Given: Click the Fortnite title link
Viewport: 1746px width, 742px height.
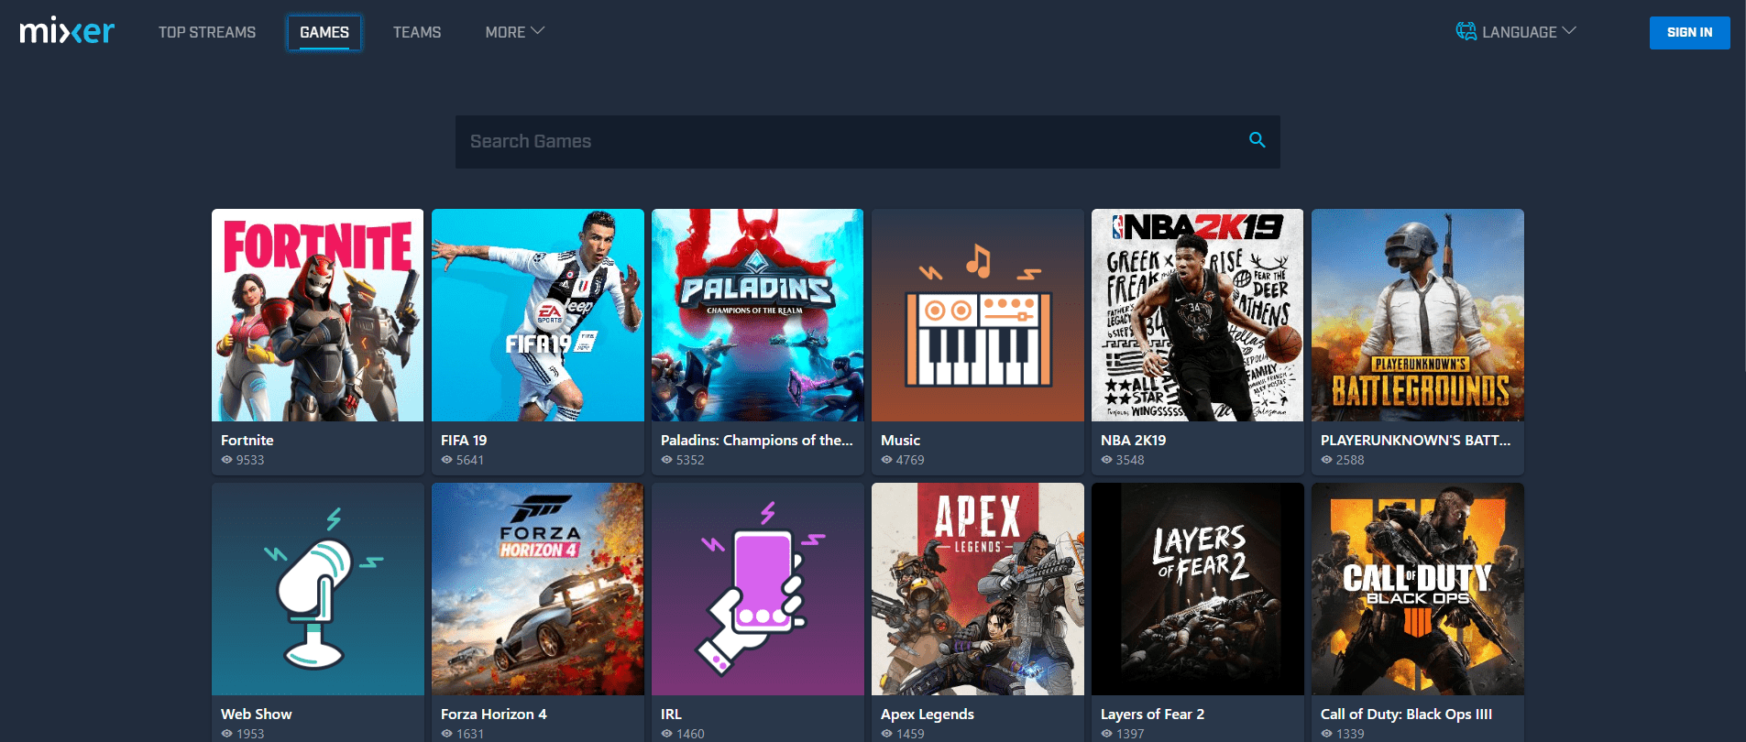Looking at the screenshot, I should click(247, 441).
